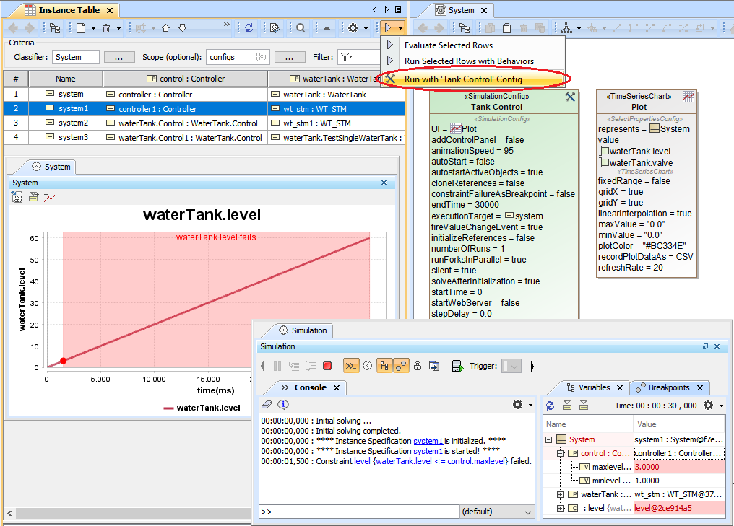Screen dimensions: 734x526
Task: Open the (default) dropdown beside console input
Action: (x=498, y=512)
